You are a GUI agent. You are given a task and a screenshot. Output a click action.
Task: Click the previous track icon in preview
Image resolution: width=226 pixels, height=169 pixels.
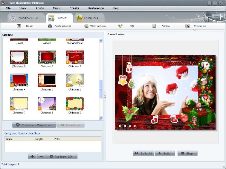coord(120,126)
